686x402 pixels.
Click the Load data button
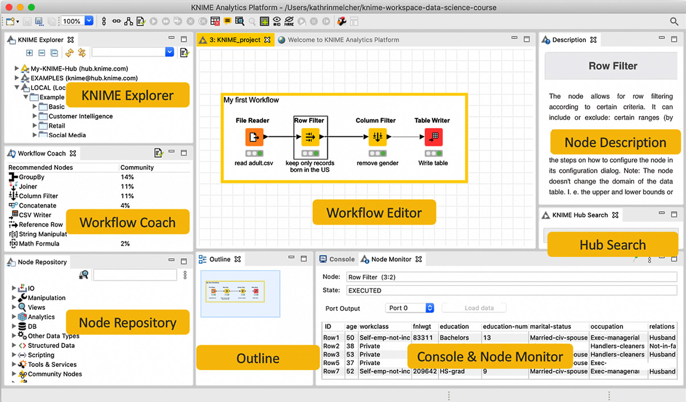coord(474,307)
